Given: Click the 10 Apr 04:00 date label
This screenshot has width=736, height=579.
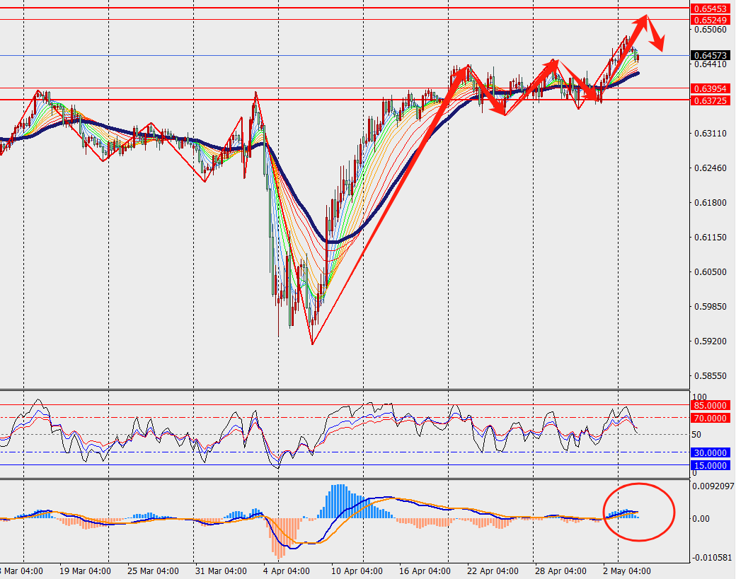Looking at the screenshot, I should pos(357,571).
